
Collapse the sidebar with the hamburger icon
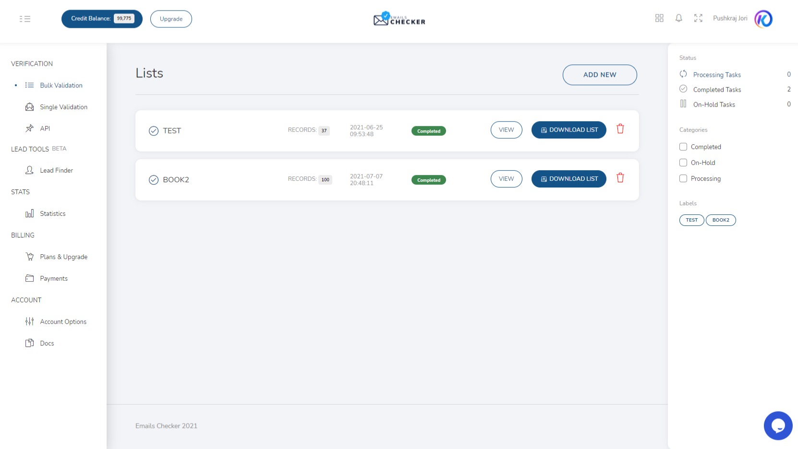(25, 19)
